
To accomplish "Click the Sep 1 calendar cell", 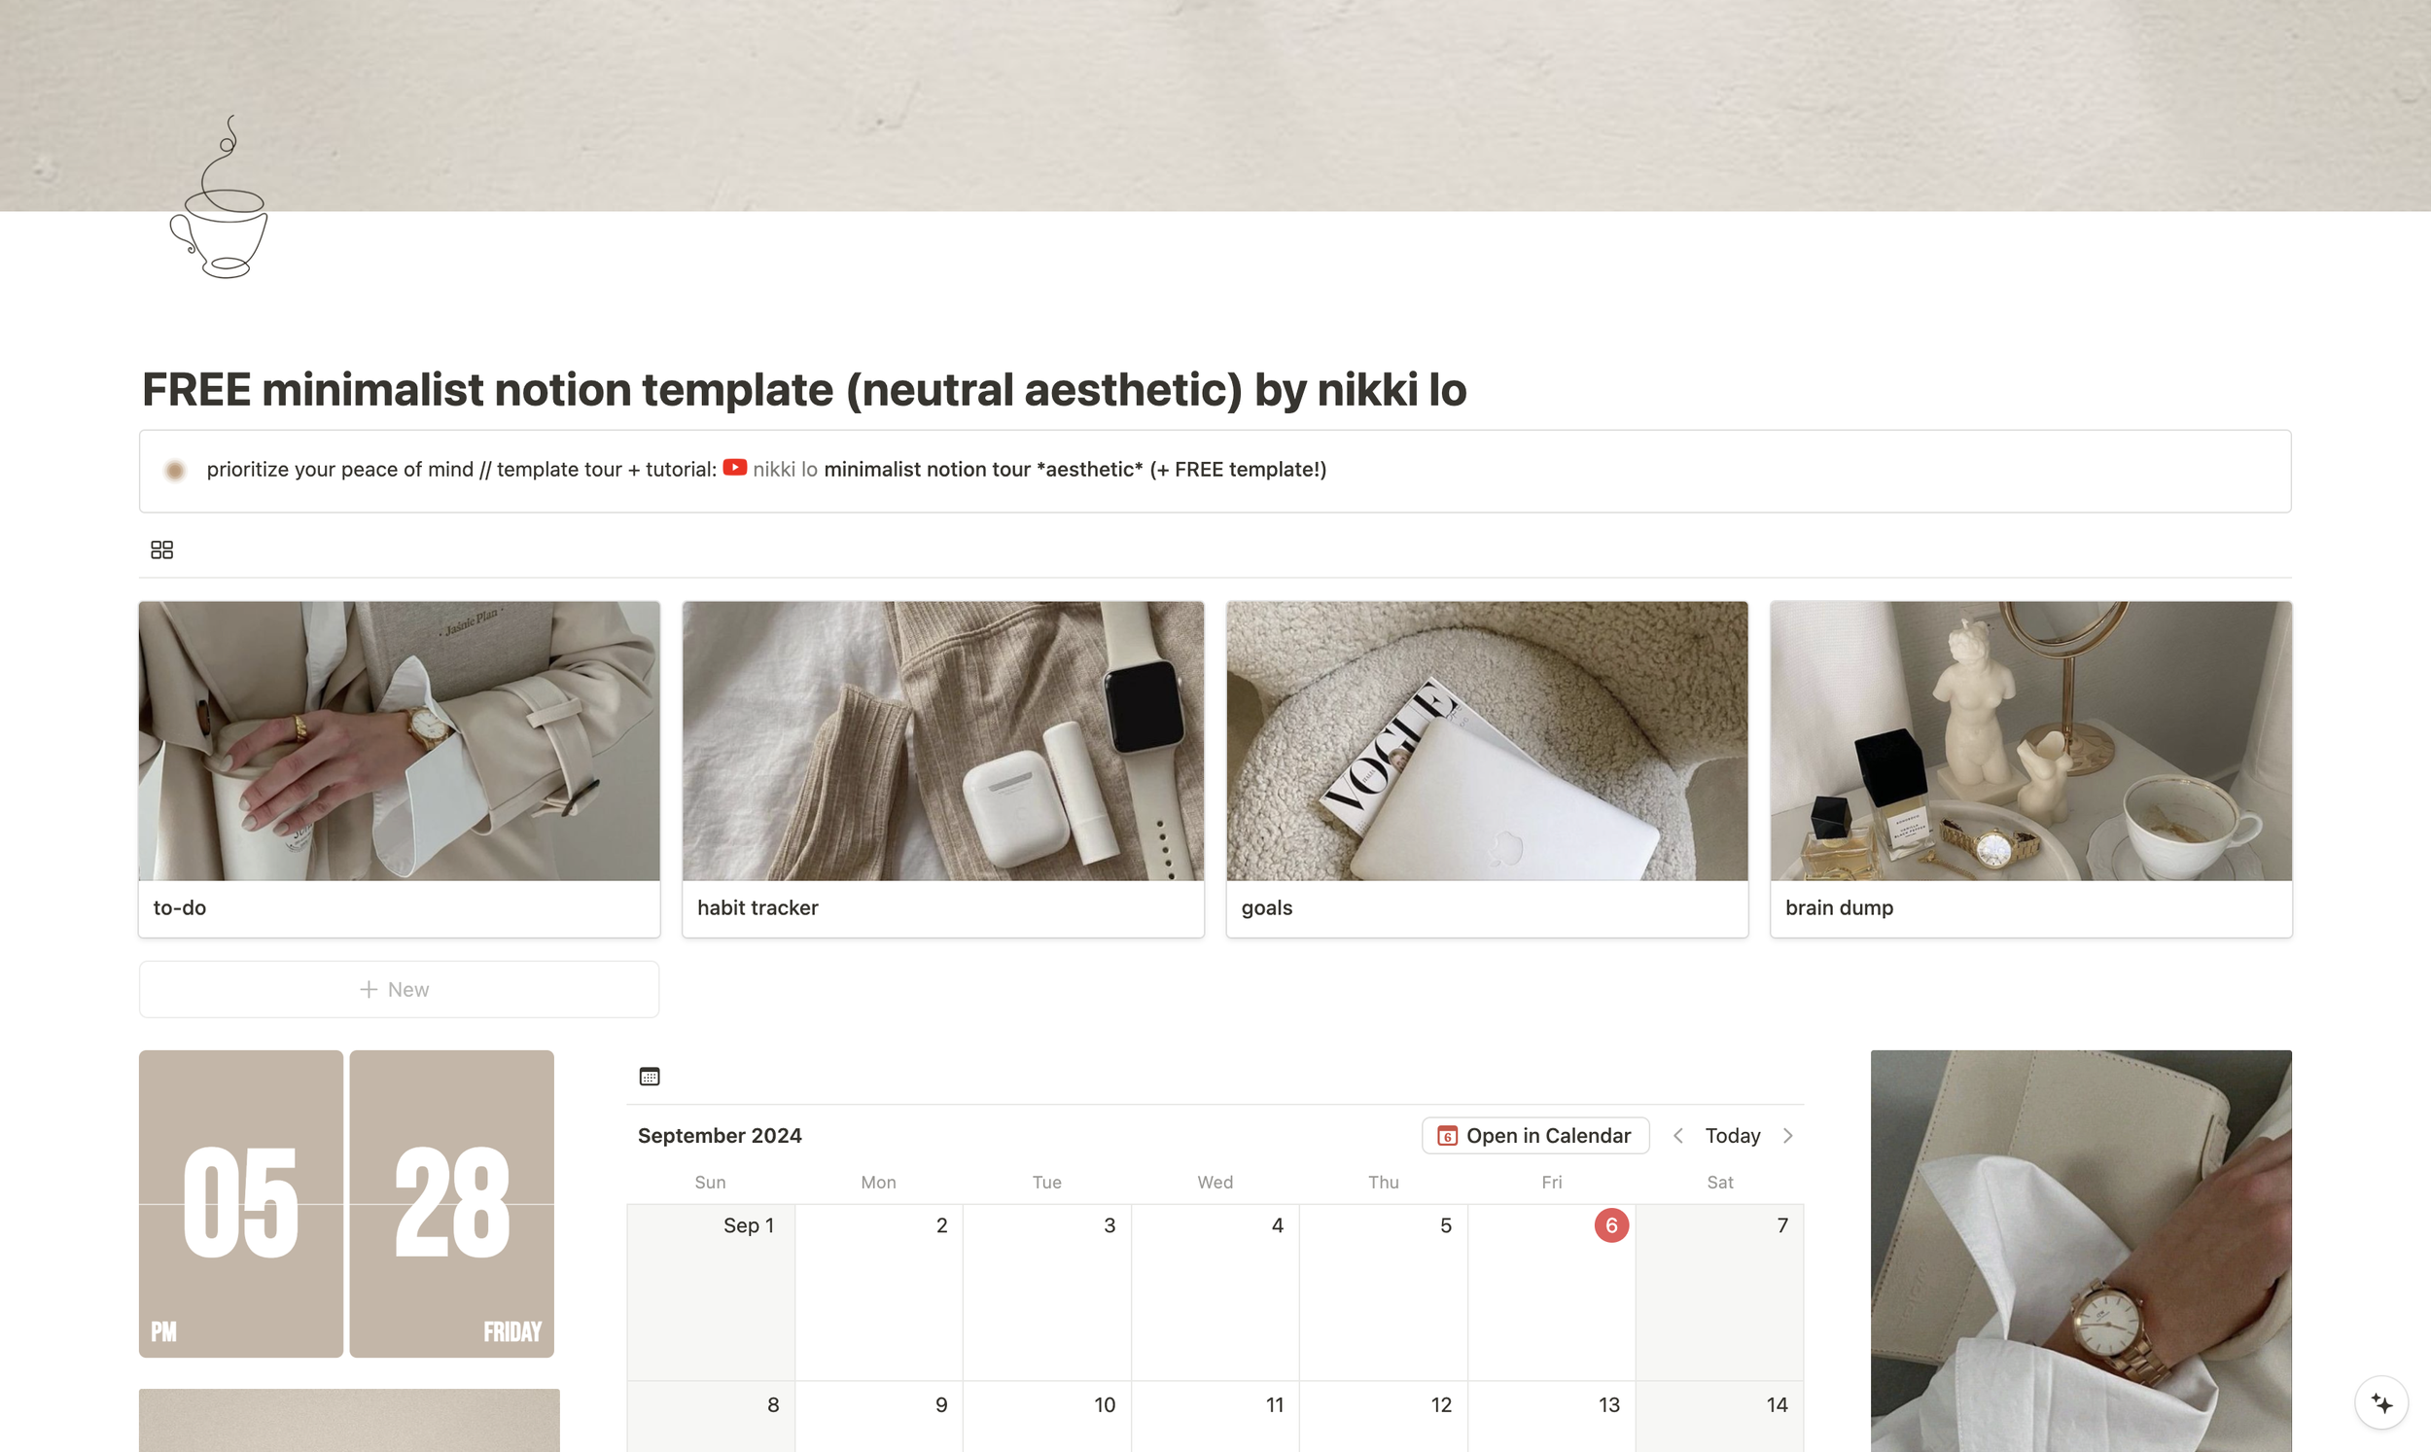I will click(x=711, y=1293).
